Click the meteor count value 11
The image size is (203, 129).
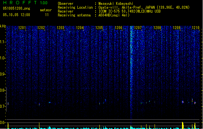47,15
